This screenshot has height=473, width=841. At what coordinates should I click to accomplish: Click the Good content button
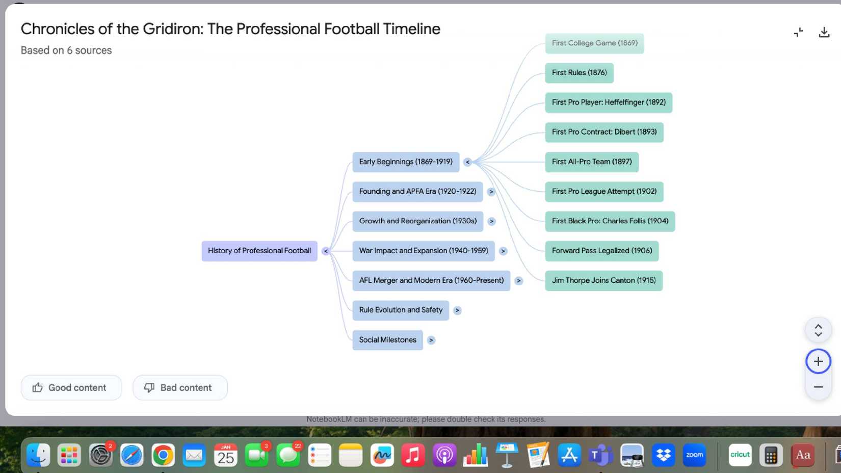pyautogui.click(x=71, y=387)
